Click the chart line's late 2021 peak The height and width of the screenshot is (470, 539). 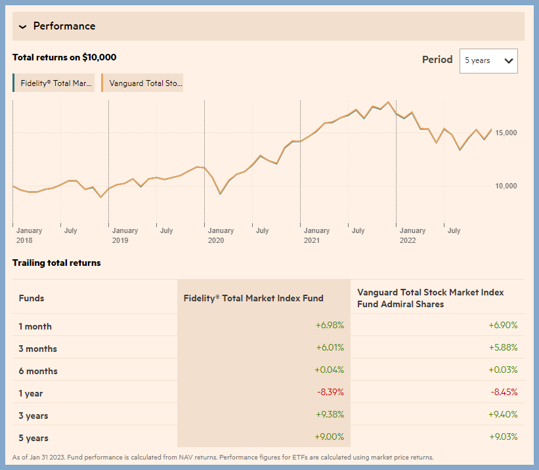click(389, 102)
